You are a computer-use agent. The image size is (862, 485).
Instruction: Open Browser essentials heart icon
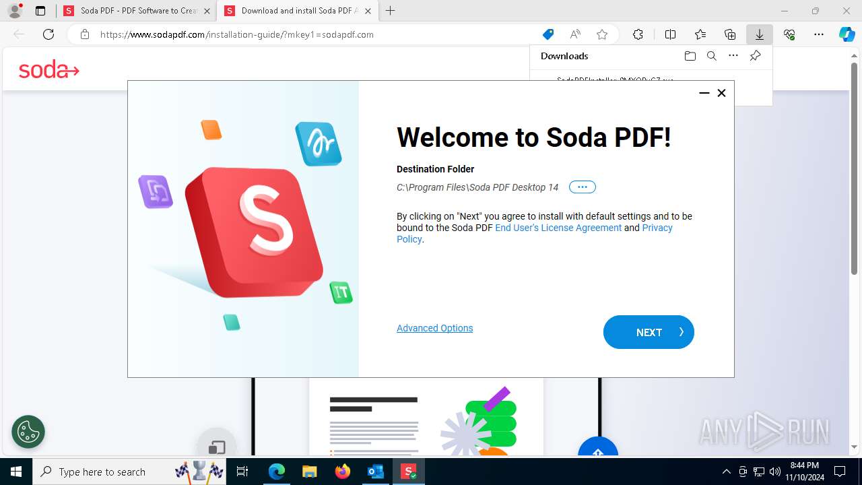point(789,34)
